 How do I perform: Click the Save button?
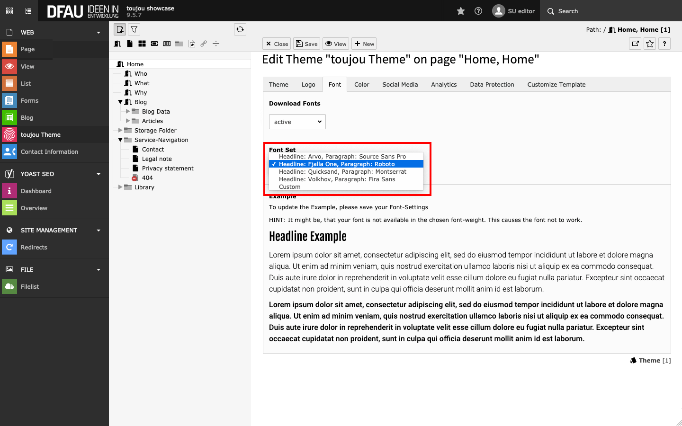pyautogui.click(x=306, y=44)
